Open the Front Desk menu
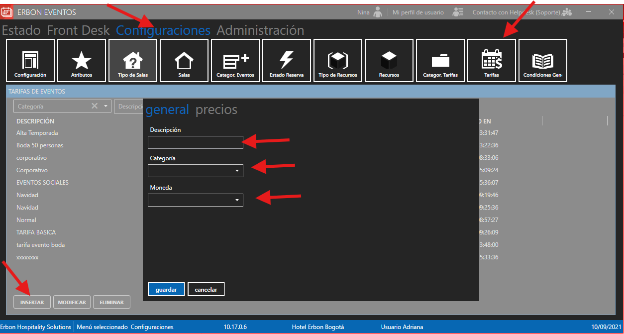This screenshot has width=624, height=334. tap(78, 30)
